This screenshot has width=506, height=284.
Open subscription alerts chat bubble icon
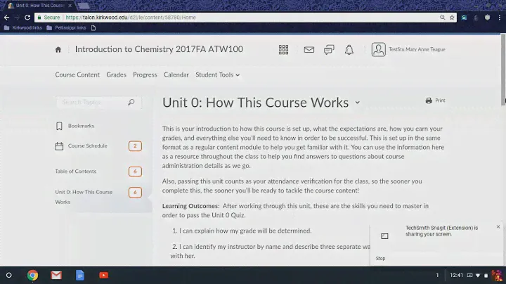click(329, 50)
